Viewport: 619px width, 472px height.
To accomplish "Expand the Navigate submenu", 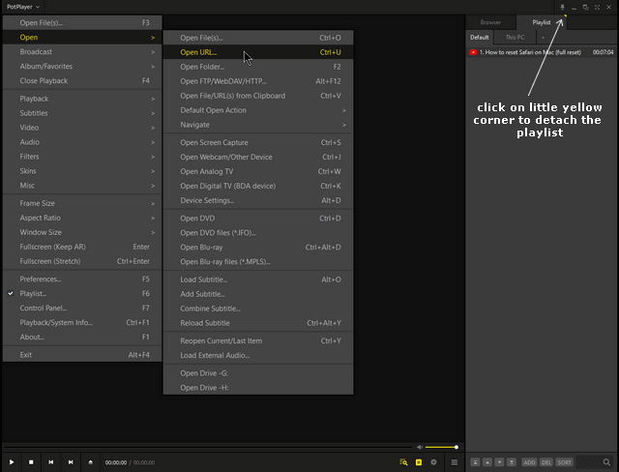I will 258,125.
